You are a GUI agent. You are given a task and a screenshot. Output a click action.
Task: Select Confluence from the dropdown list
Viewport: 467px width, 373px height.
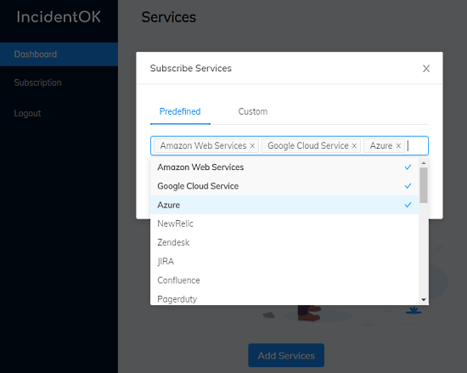(x=284, y=280)
